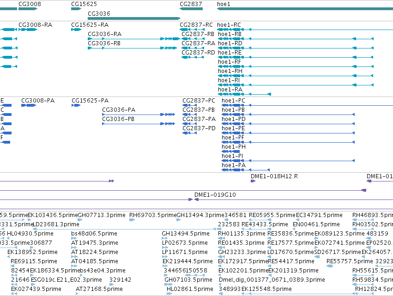This screenshot has height=296, width=393.
Task: Select protein CG2837-PD
Action: (x=199, y=128)
